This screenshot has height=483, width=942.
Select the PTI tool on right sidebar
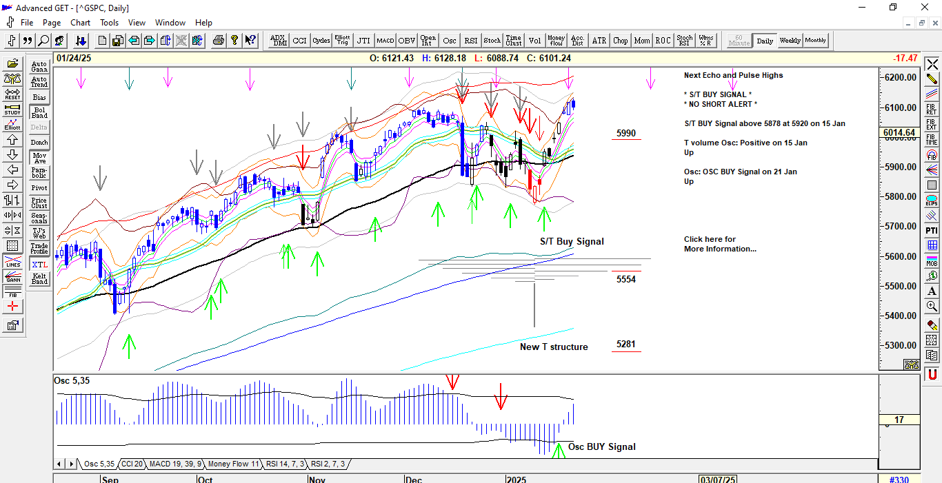click(x=932, y=230)
